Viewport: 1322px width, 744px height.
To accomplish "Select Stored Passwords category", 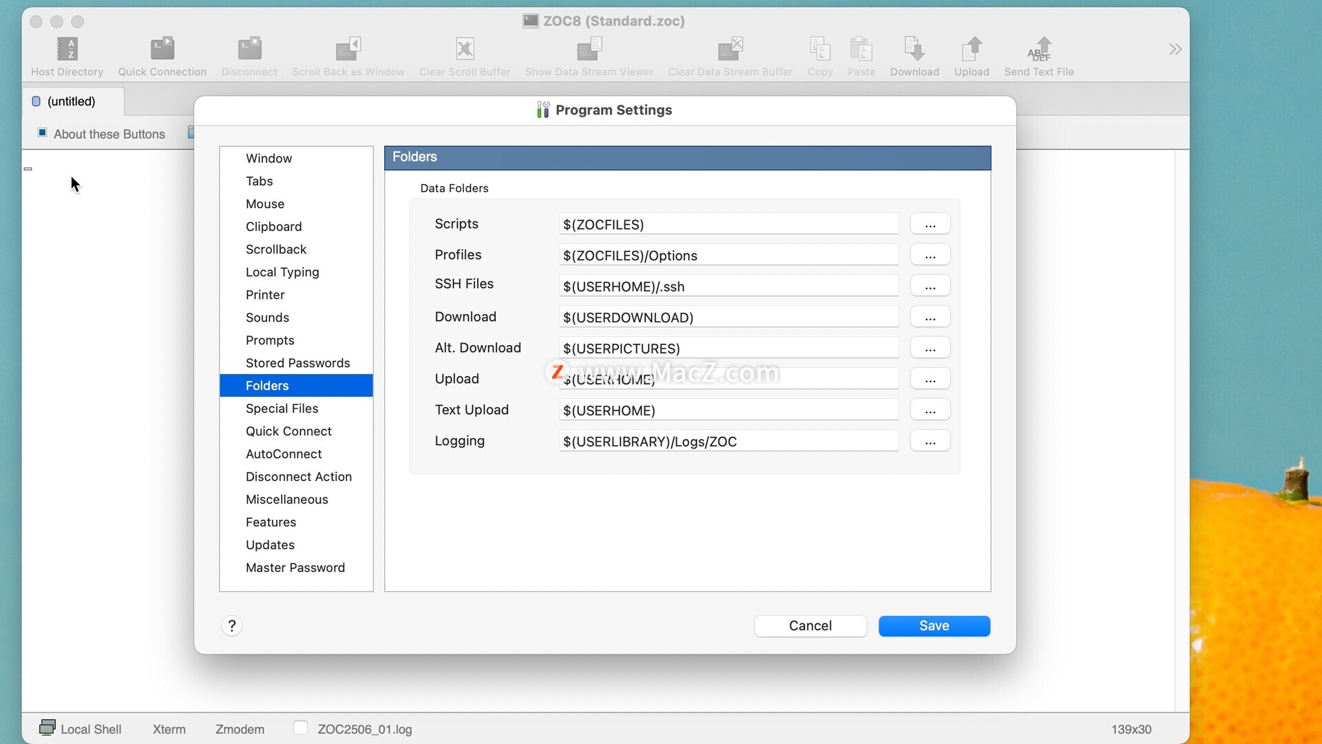I will coord(296,363).
